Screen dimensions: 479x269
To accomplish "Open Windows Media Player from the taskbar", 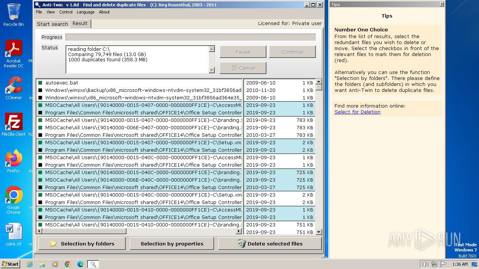I will (55, 264).
